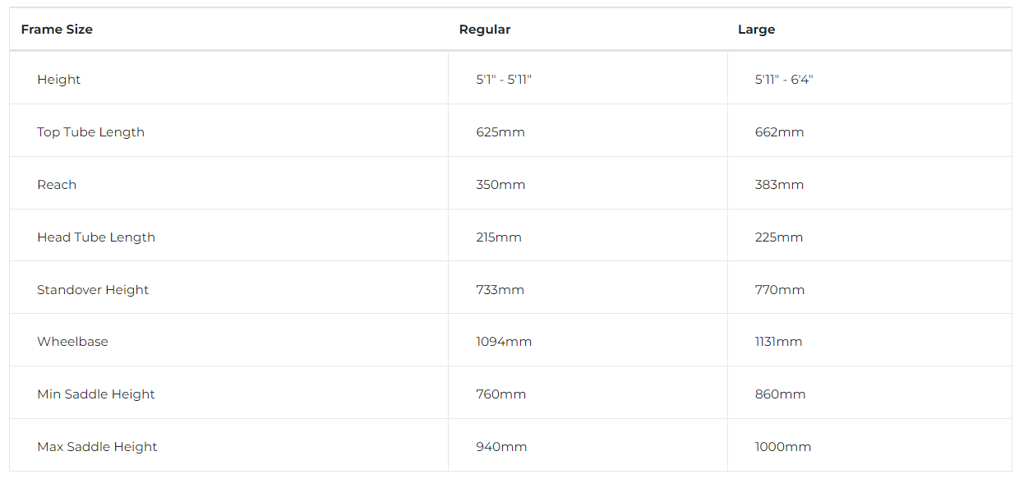The height and width of the screenshot is (479, 1019).
Task: Click the 5'11" - 6'4" height value
Action: 784,80
